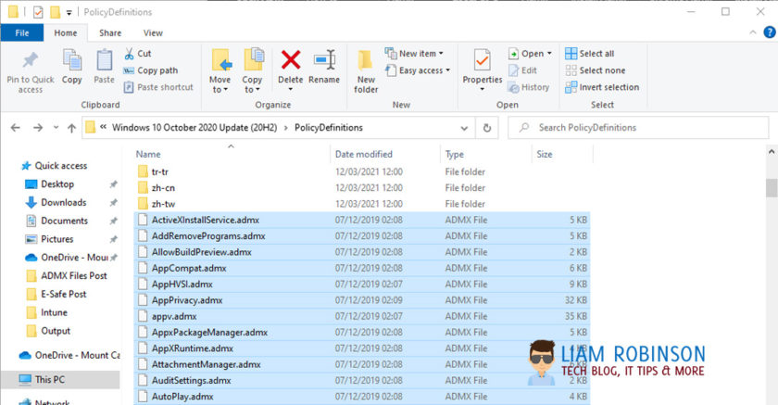Click Edit in Open group
The width and height of the screenshot is (778, 405).
522,70
